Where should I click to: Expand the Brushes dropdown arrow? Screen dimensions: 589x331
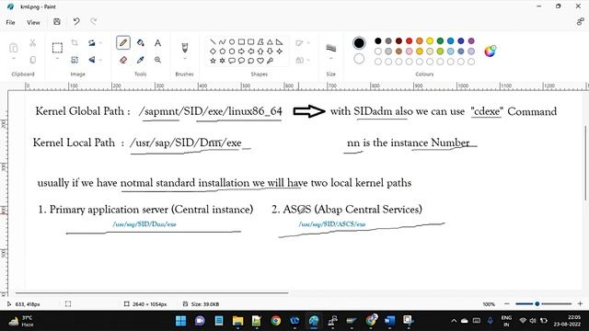coord(184,59)
